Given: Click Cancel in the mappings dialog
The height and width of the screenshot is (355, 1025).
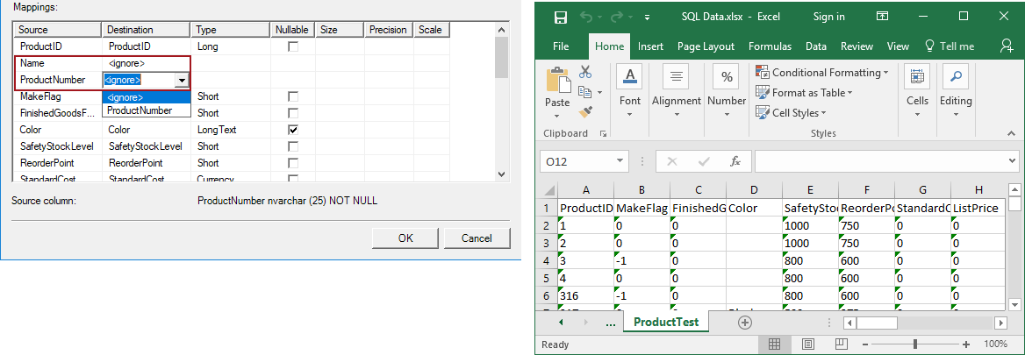Looking at the screenshot, I should (477, 238).
